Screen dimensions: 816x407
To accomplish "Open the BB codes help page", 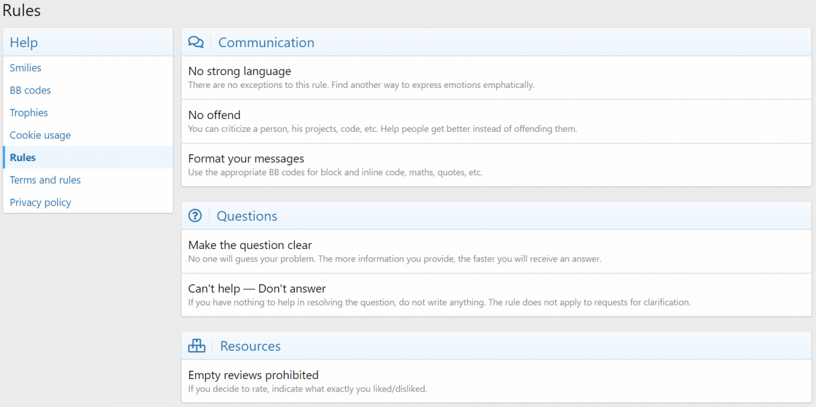I will 30,90.
